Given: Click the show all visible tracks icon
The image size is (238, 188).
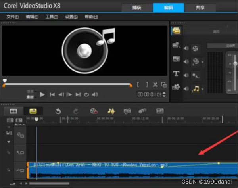Looking at the screenshot, I should [10, 120].
